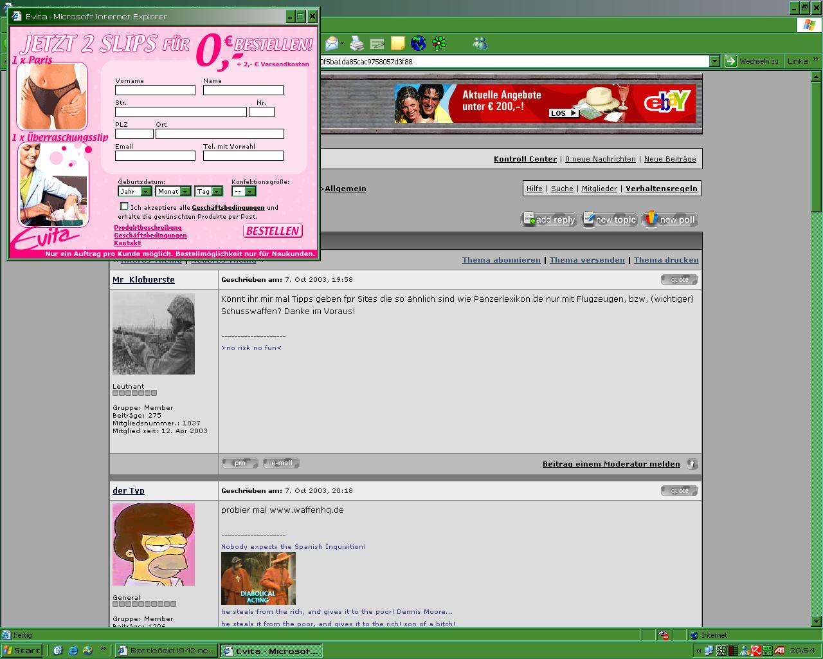Click the add reply button
The height and width of the screenshot is (659, 823).
click(550, 219)
